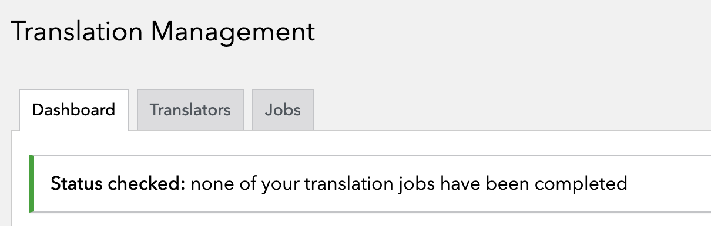
Task: Focus the status notice box
Action: pyautogui.click(x=370, y=184)
